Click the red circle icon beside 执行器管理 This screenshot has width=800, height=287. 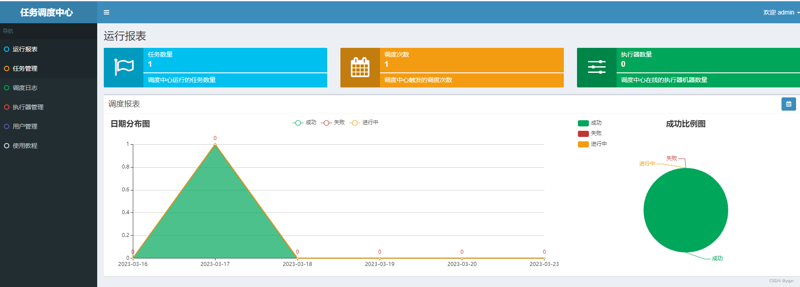pos(7,107)
